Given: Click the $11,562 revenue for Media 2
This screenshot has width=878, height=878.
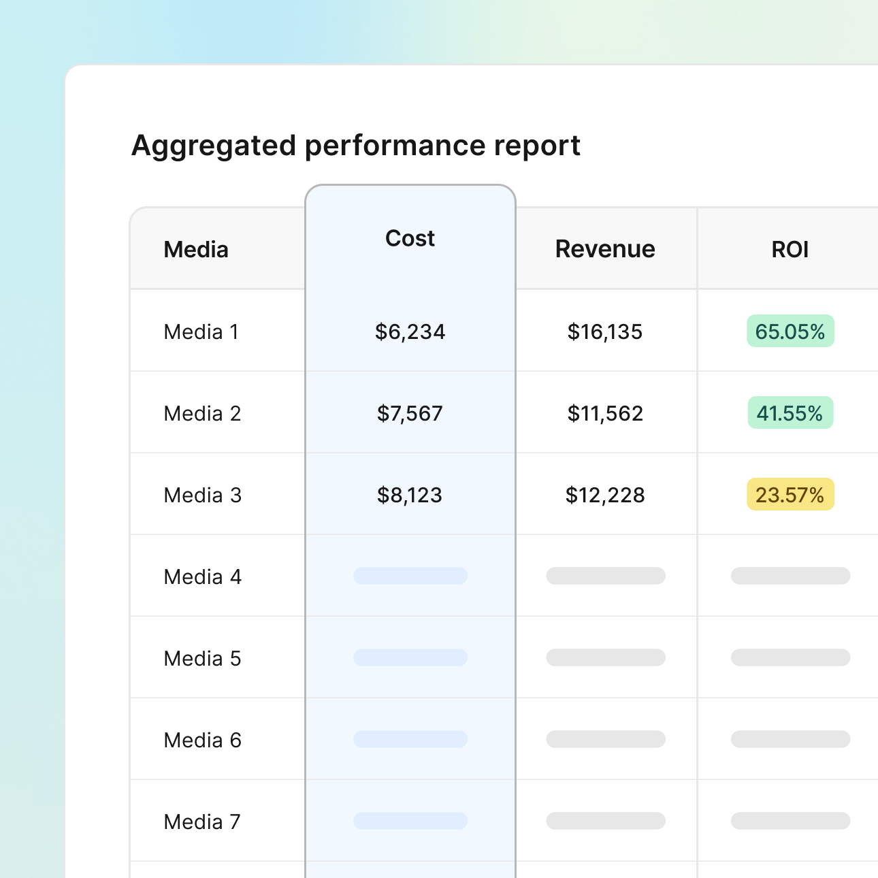Looking at the screenshot, I should pos(605,412).
